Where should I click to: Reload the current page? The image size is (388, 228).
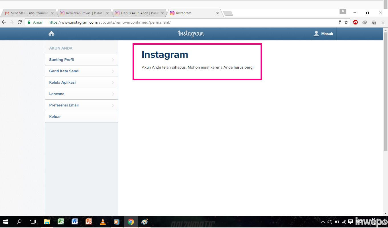click(20, 22)
